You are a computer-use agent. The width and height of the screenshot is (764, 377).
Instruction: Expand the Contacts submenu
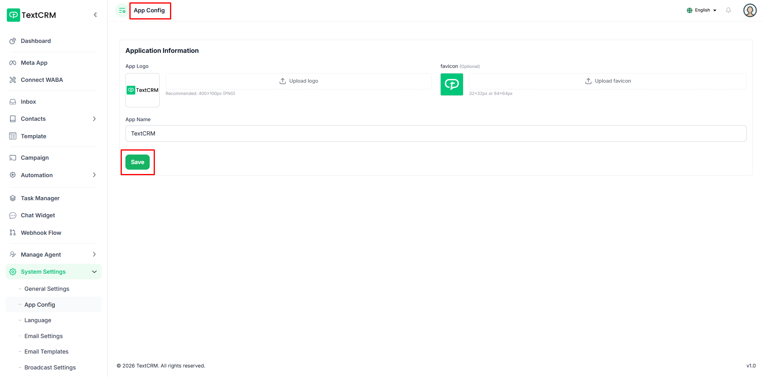(94, 119)
